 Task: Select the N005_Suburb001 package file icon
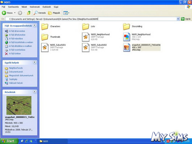pyautogui.click(x=45, y=48)
